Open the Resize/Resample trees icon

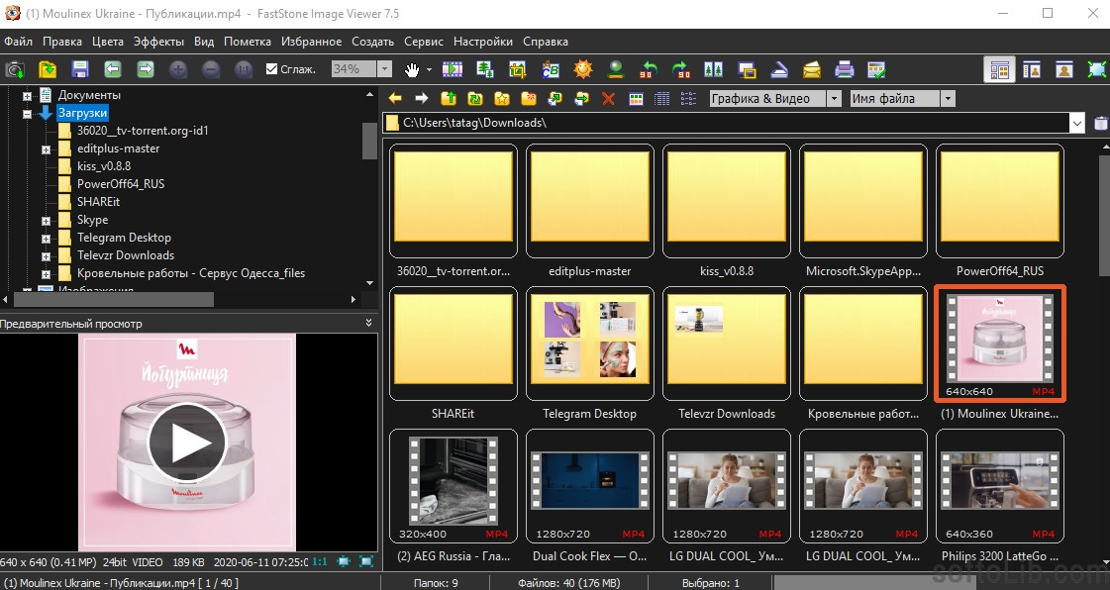coord(485,69)
